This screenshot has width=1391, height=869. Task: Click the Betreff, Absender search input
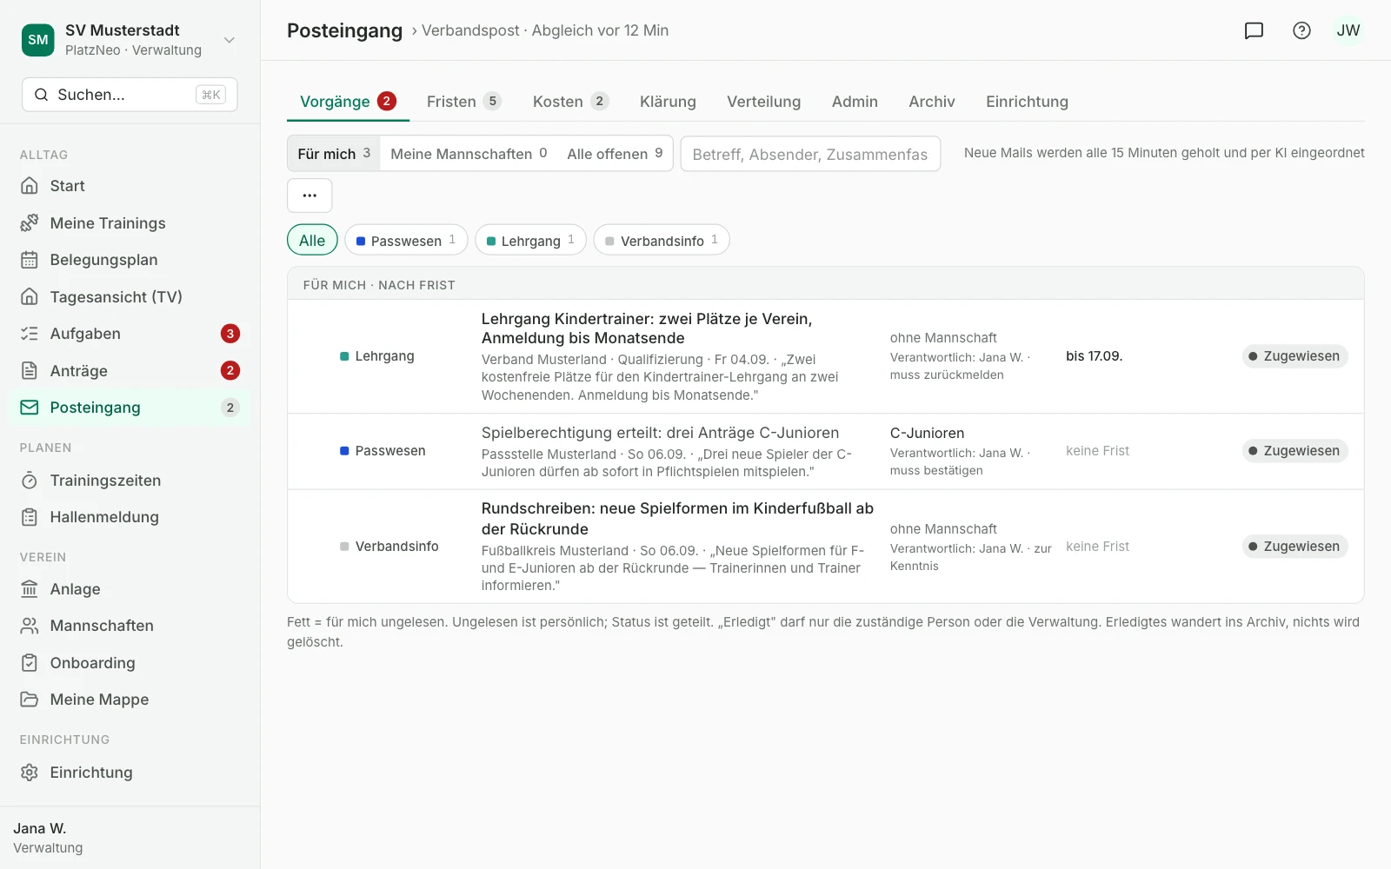[810, 154]
